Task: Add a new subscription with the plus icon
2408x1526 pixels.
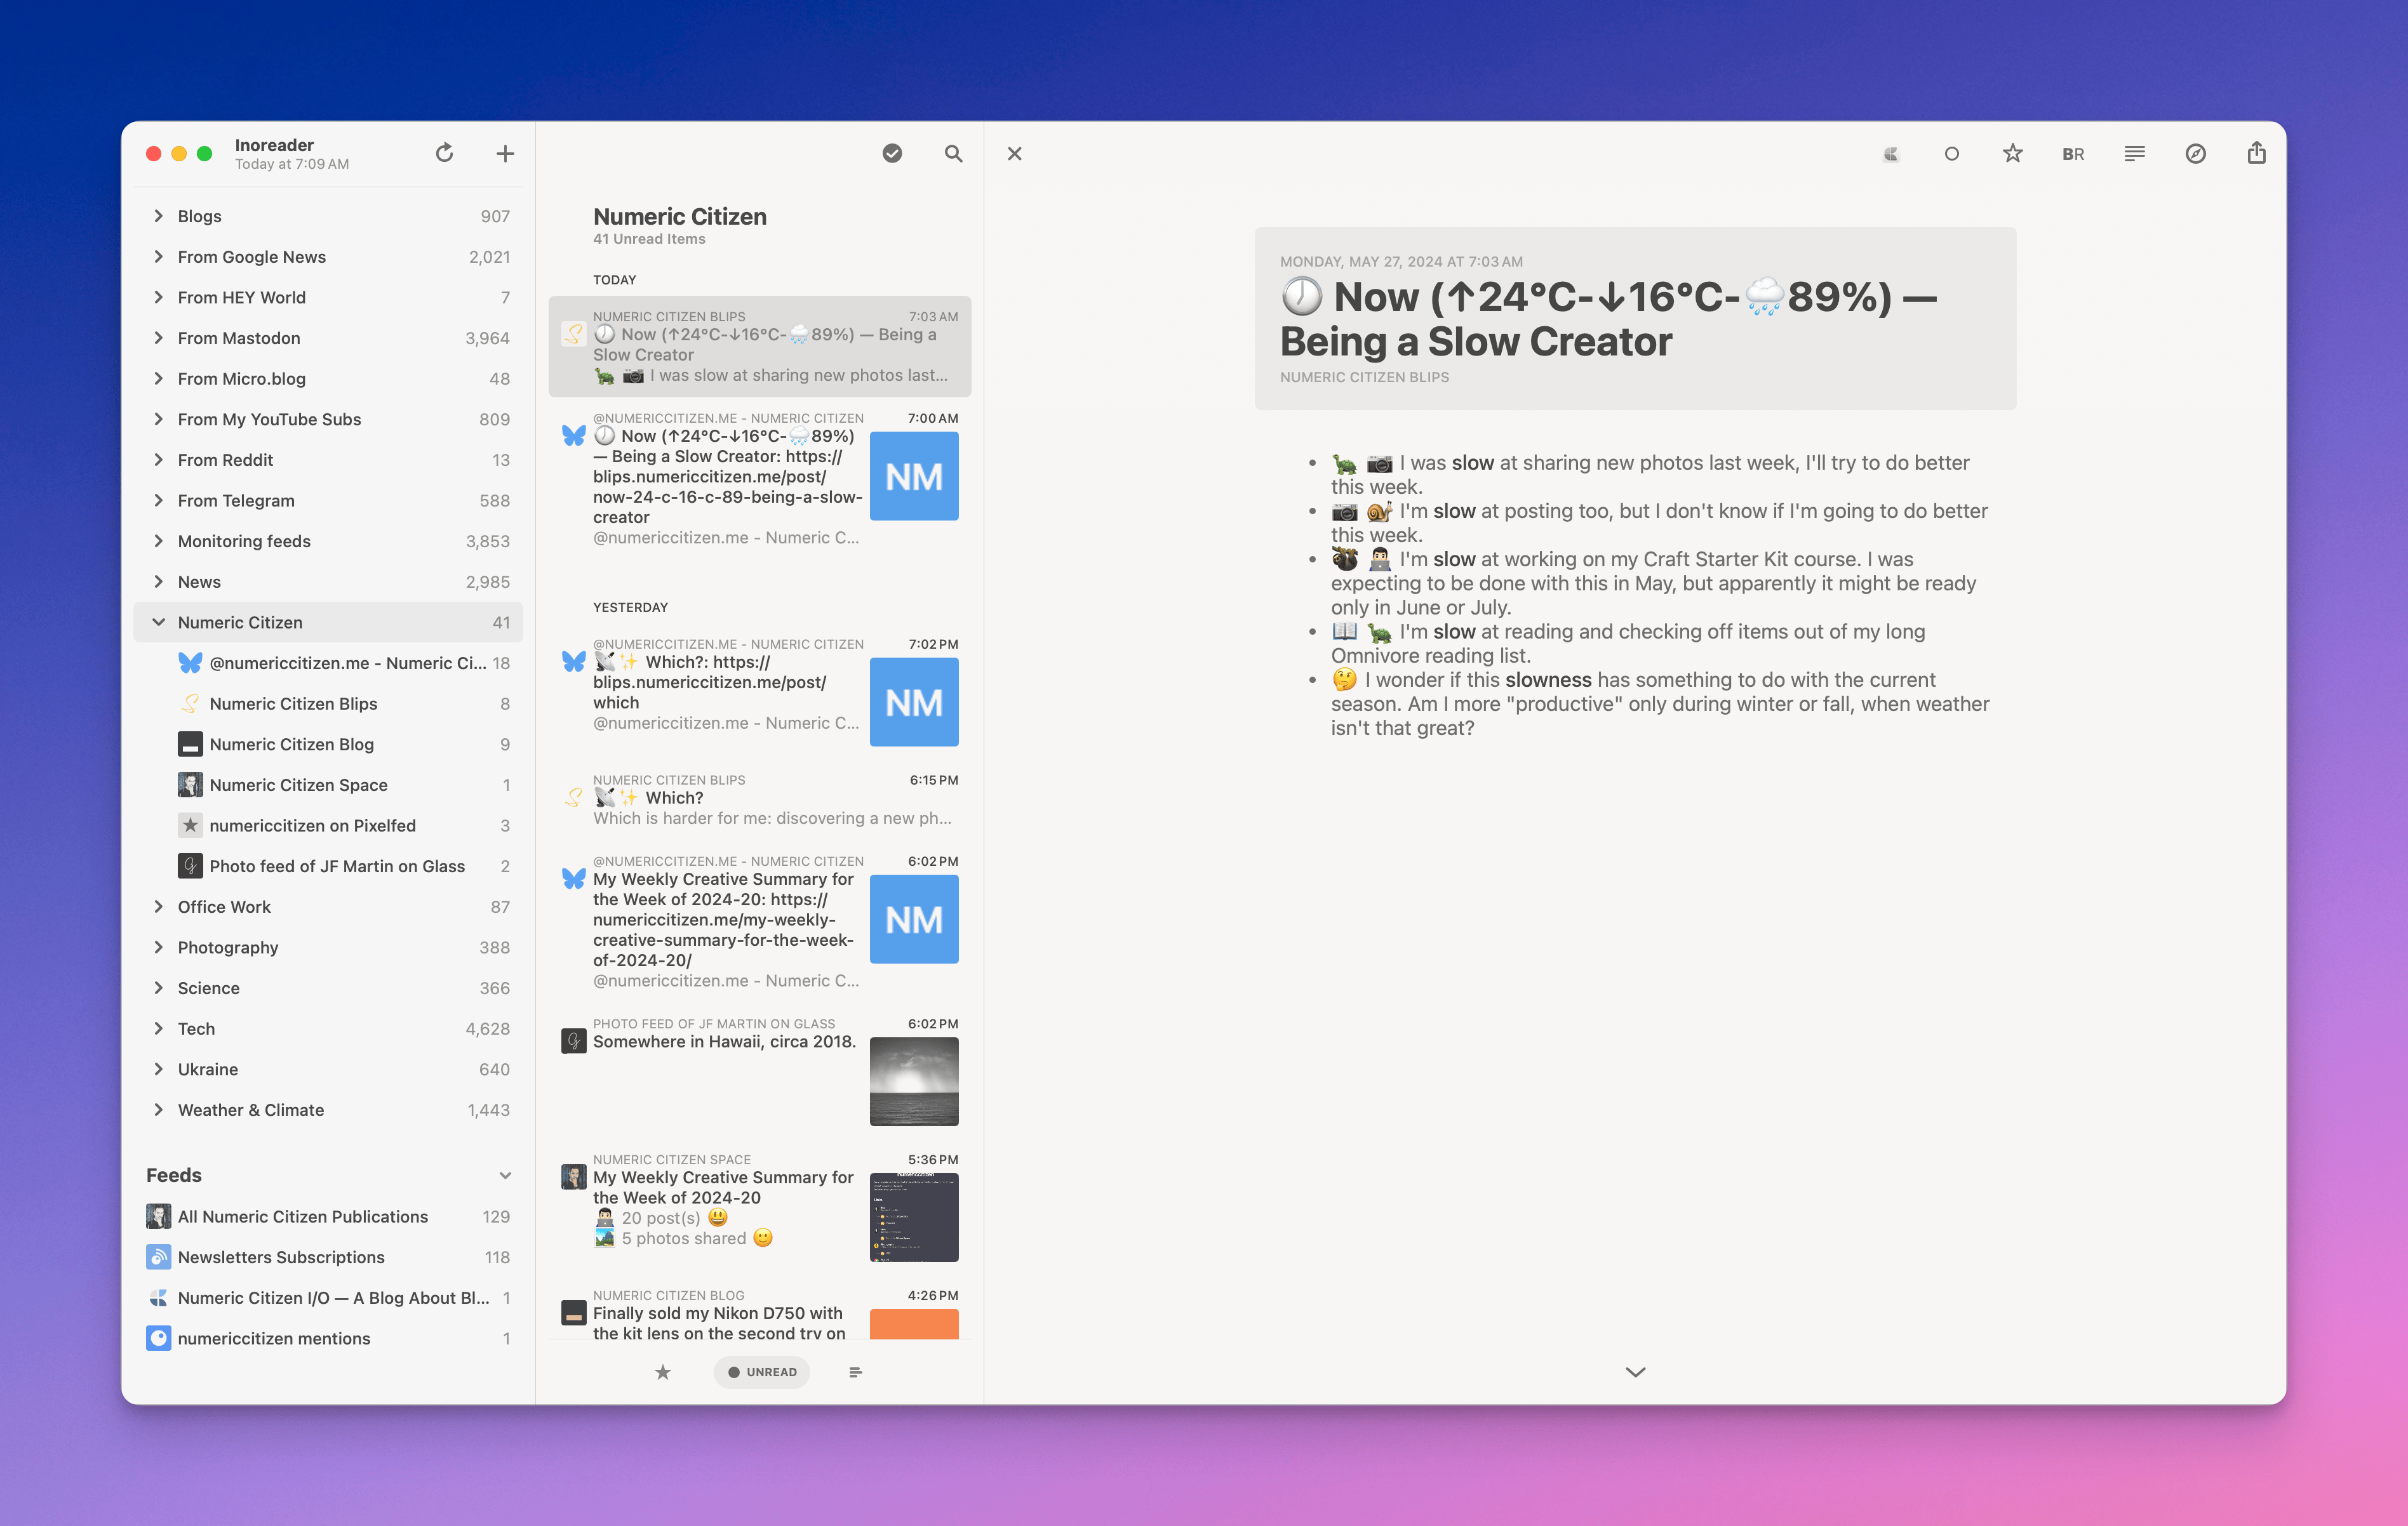Action: [x=505, y=153]
